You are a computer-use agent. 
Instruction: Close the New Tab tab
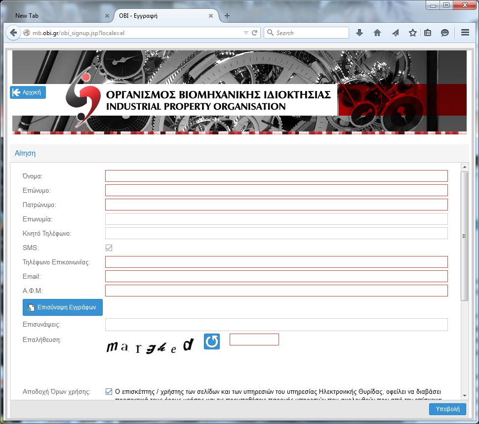tap(107, 16)
